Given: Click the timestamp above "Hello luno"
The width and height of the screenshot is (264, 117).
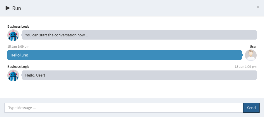Looking at the screenshot, I should click(x=18, y=47).
